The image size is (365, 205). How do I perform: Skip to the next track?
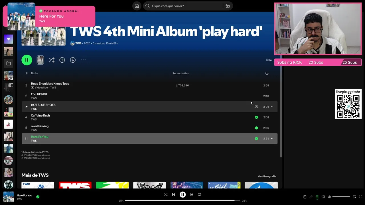click(192, 194)
